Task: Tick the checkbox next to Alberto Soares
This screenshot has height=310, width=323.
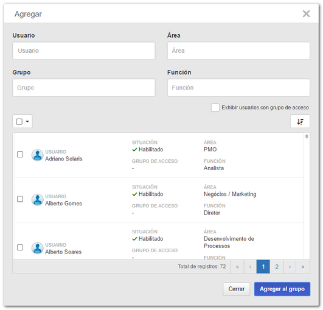Action: pos(20,247)
